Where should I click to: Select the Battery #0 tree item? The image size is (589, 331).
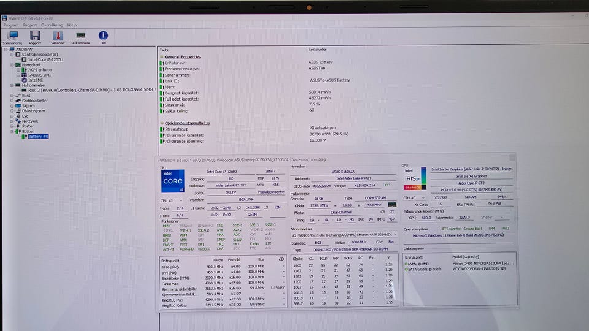38,137
